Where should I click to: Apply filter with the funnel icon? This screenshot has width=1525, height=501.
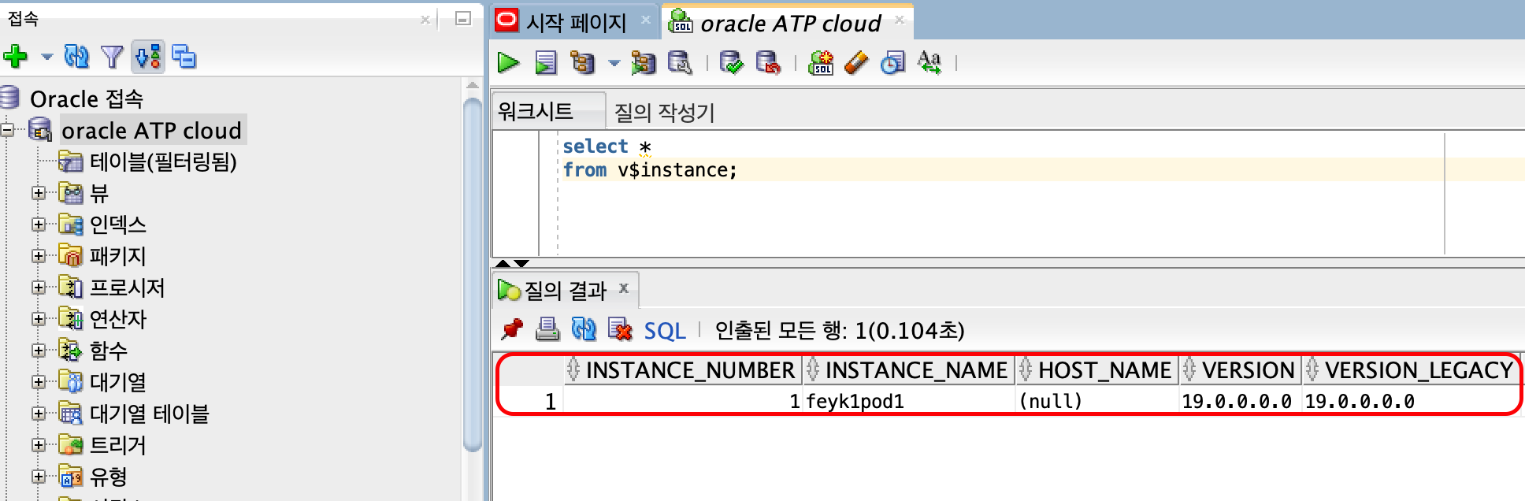pos(113,57)
